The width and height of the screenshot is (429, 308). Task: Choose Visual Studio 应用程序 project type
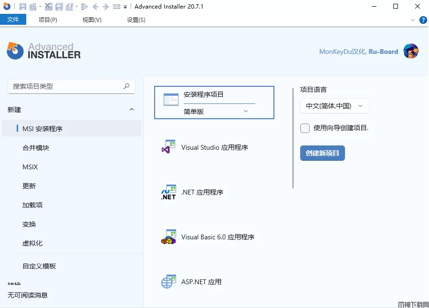click(x=215, y=148)
